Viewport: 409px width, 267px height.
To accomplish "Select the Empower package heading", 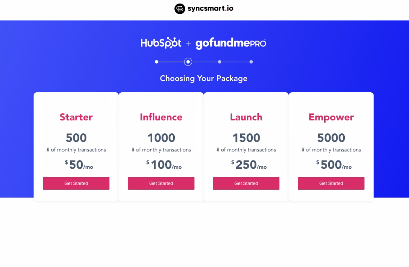I will [x=331, y=117].
